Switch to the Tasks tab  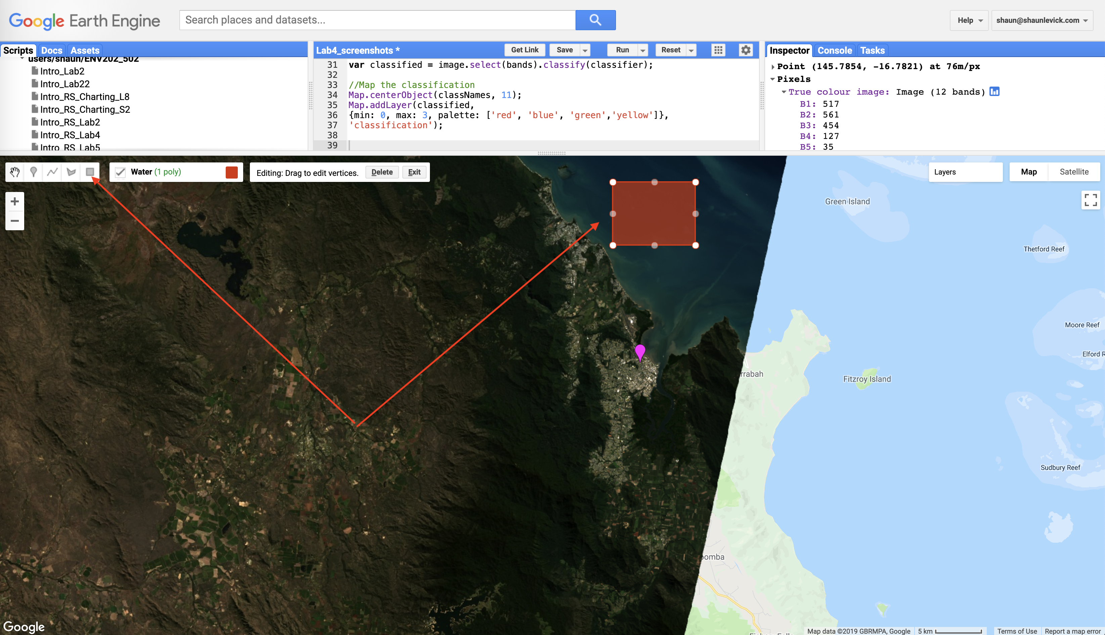872,50
